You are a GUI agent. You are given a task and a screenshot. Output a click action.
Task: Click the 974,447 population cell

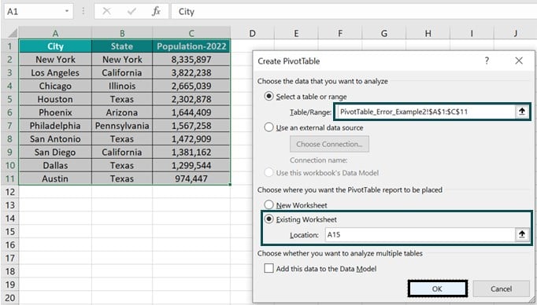tap(191, 178)
